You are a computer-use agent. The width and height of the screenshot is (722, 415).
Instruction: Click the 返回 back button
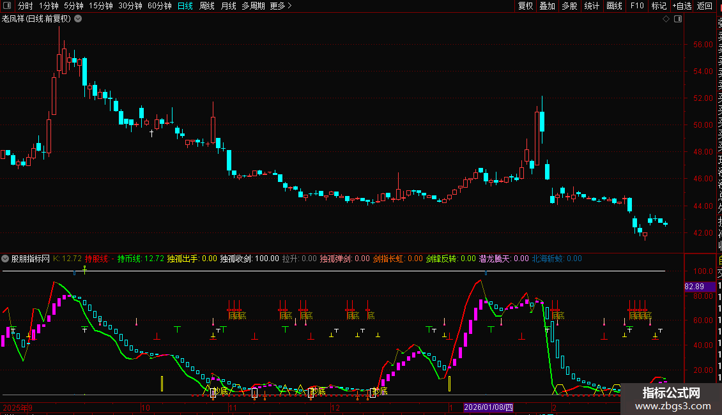click(705, 6)
